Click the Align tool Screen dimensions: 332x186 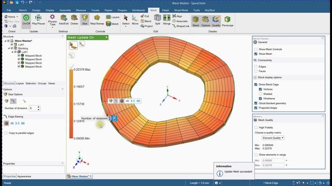(x=177, y=16)
